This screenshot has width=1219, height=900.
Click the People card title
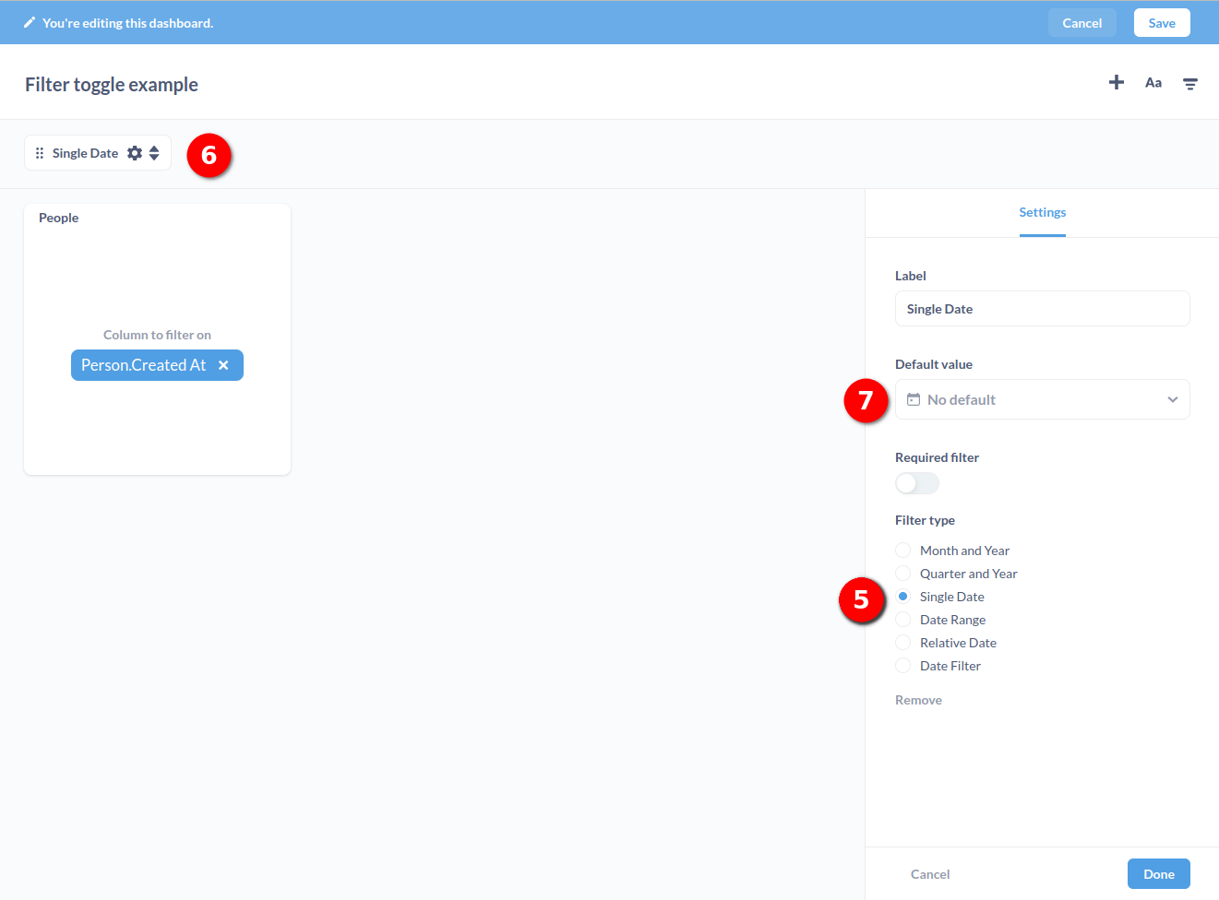[x=58, y=218]
